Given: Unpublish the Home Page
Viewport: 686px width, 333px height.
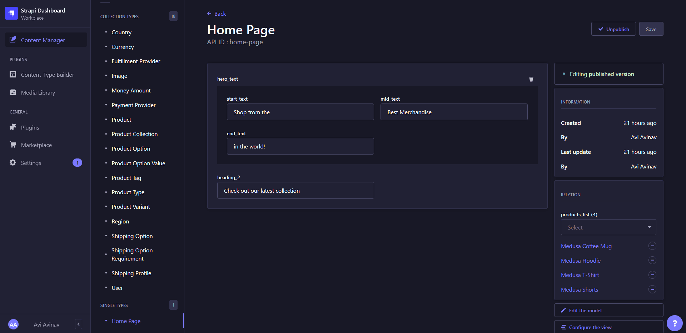Looking at the screenshot, I should pyautogui.click(x=613, y=29).
